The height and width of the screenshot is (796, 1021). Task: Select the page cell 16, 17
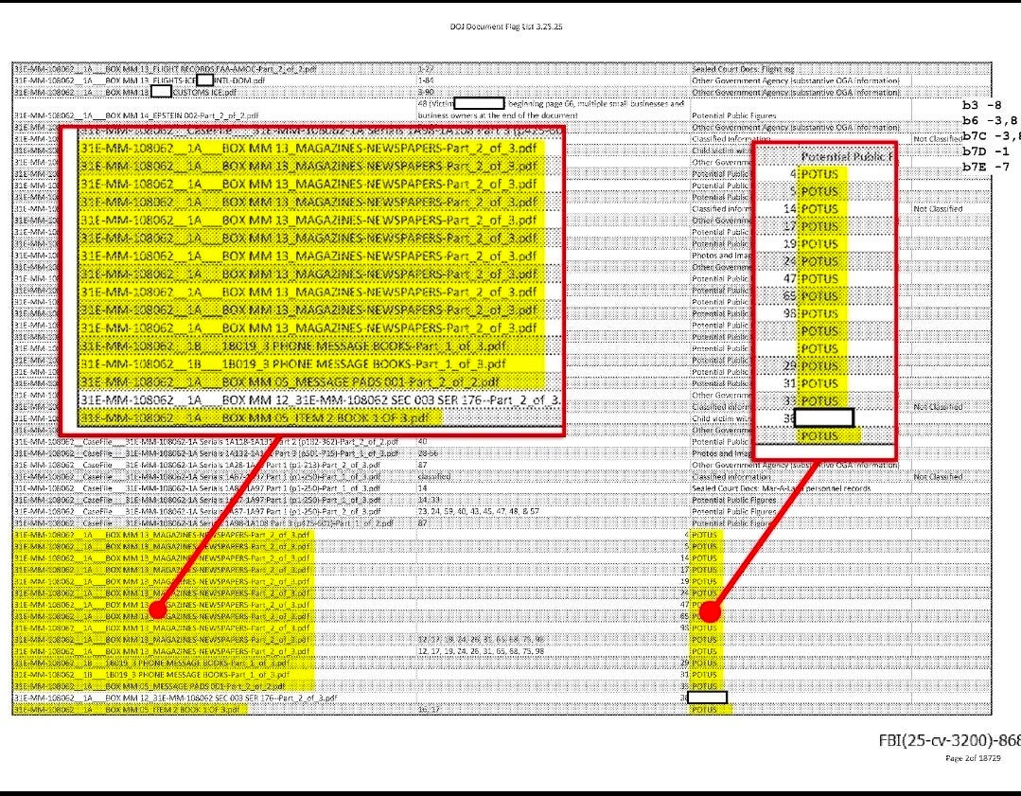[x=429, y=709]
